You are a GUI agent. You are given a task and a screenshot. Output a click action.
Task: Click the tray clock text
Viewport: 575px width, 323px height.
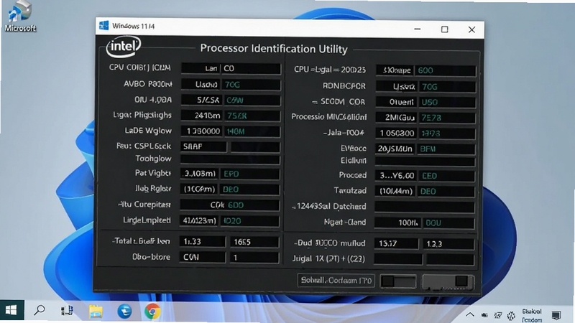(532, 315)
